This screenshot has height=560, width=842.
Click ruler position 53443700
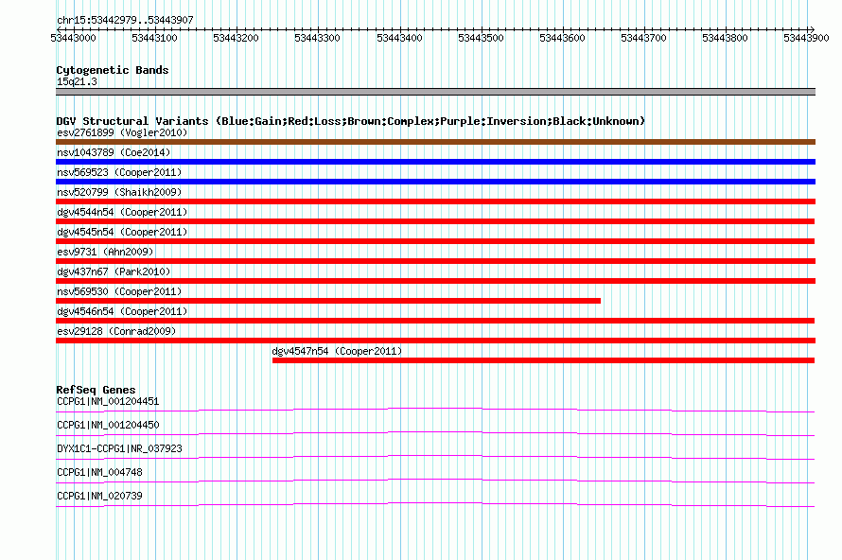click(643, 38)
